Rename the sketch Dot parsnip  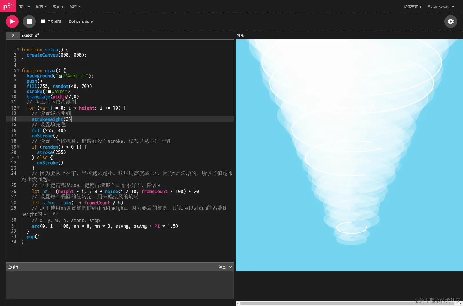[79, 21]
